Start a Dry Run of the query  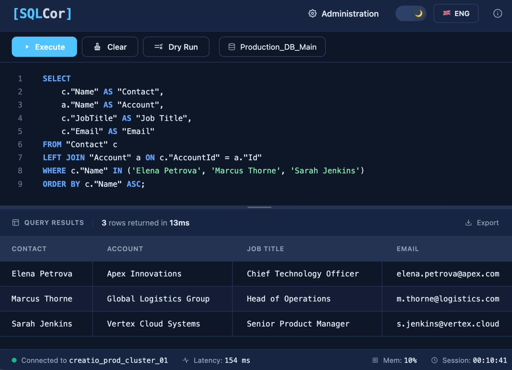(176, 47)
